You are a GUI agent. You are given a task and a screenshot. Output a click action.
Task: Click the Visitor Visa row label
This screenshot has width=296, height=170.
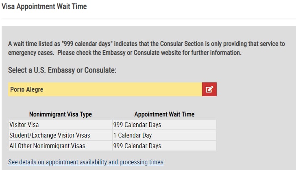(x=24, y=125)
